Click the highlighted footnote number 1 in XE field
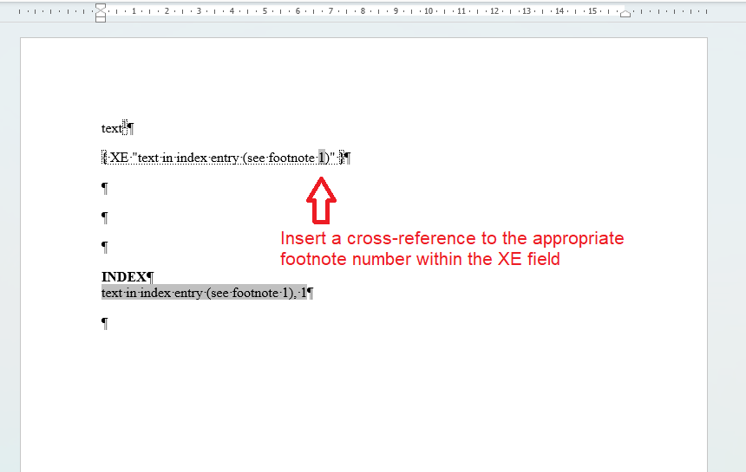Image resolution: width=746 pixels, height=472 pixels. [322, 157]
